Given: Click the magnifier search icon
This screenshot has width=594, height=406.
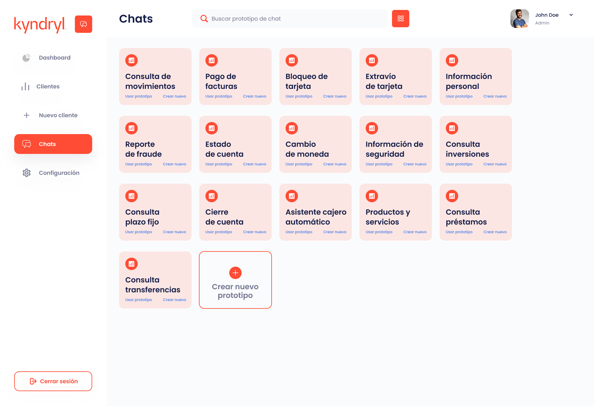Looking at the screenshot, I should pyautogui.click(x=204, y=19).
